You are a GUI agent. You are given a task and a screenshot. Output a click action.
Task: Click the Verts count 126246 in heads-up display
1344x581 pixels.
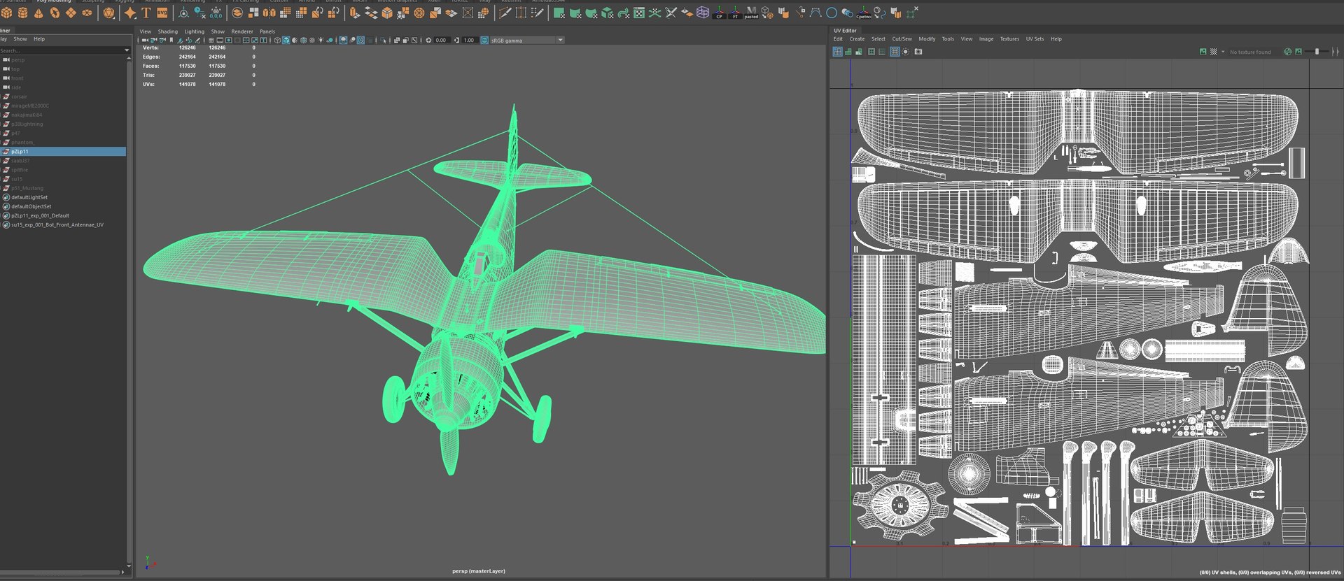tap(187, 48)
